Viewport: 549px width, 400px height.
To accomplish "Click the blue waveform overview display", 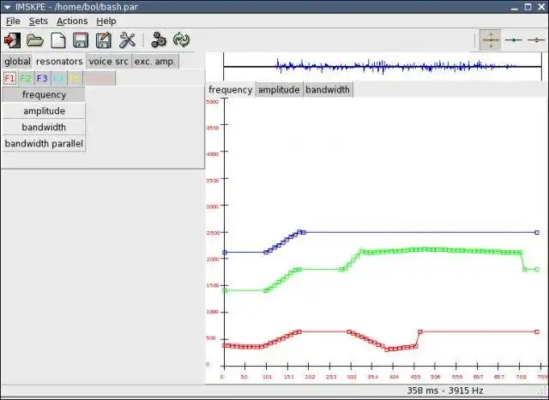I will pos(383,67).
